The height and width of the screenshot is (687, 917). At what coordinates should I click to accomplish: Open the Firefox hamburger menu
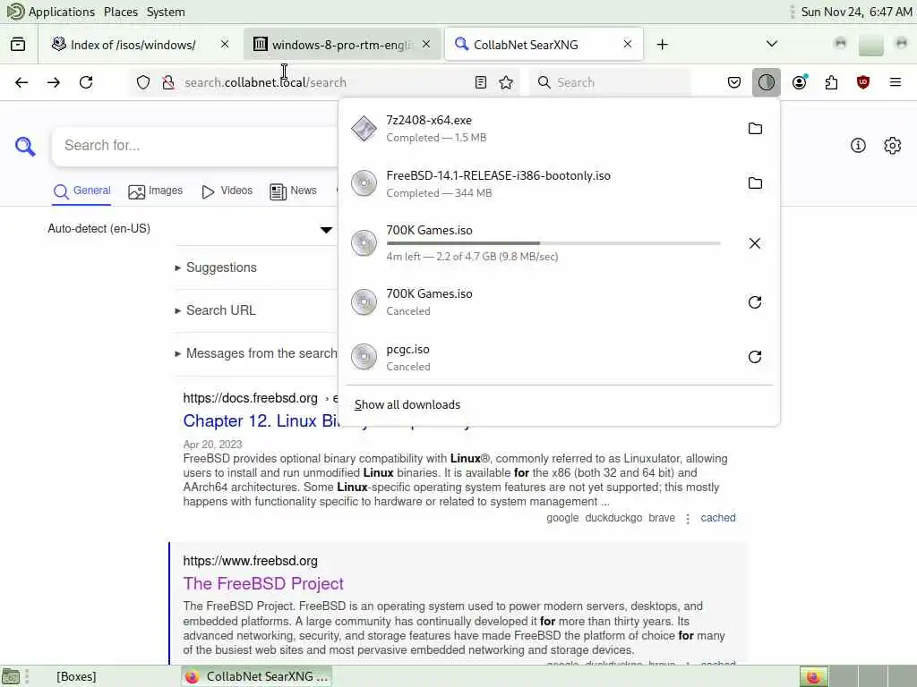pos(896,82)
